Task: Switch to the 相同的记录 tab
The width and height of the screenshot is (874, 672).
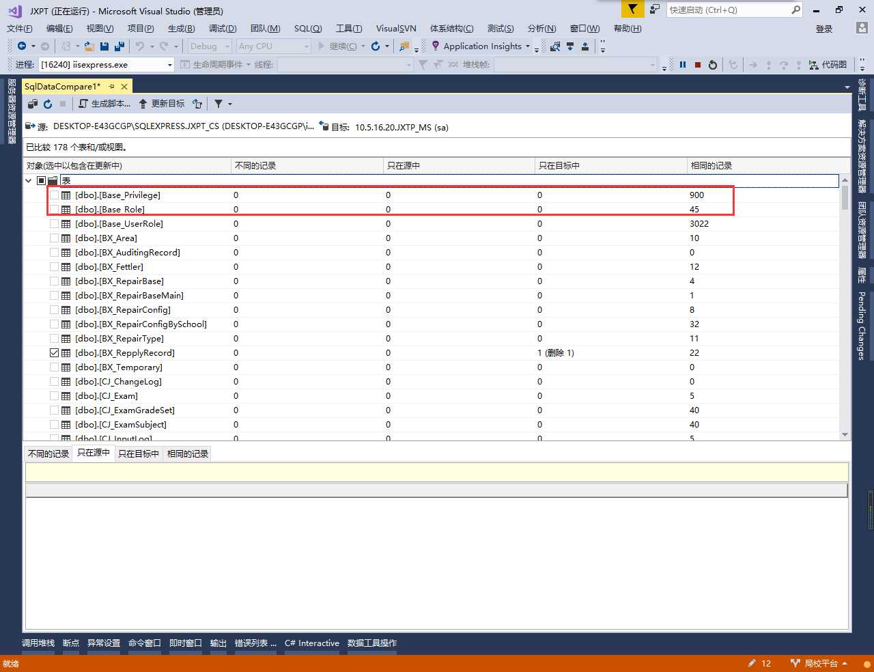Action: (188, 453)
